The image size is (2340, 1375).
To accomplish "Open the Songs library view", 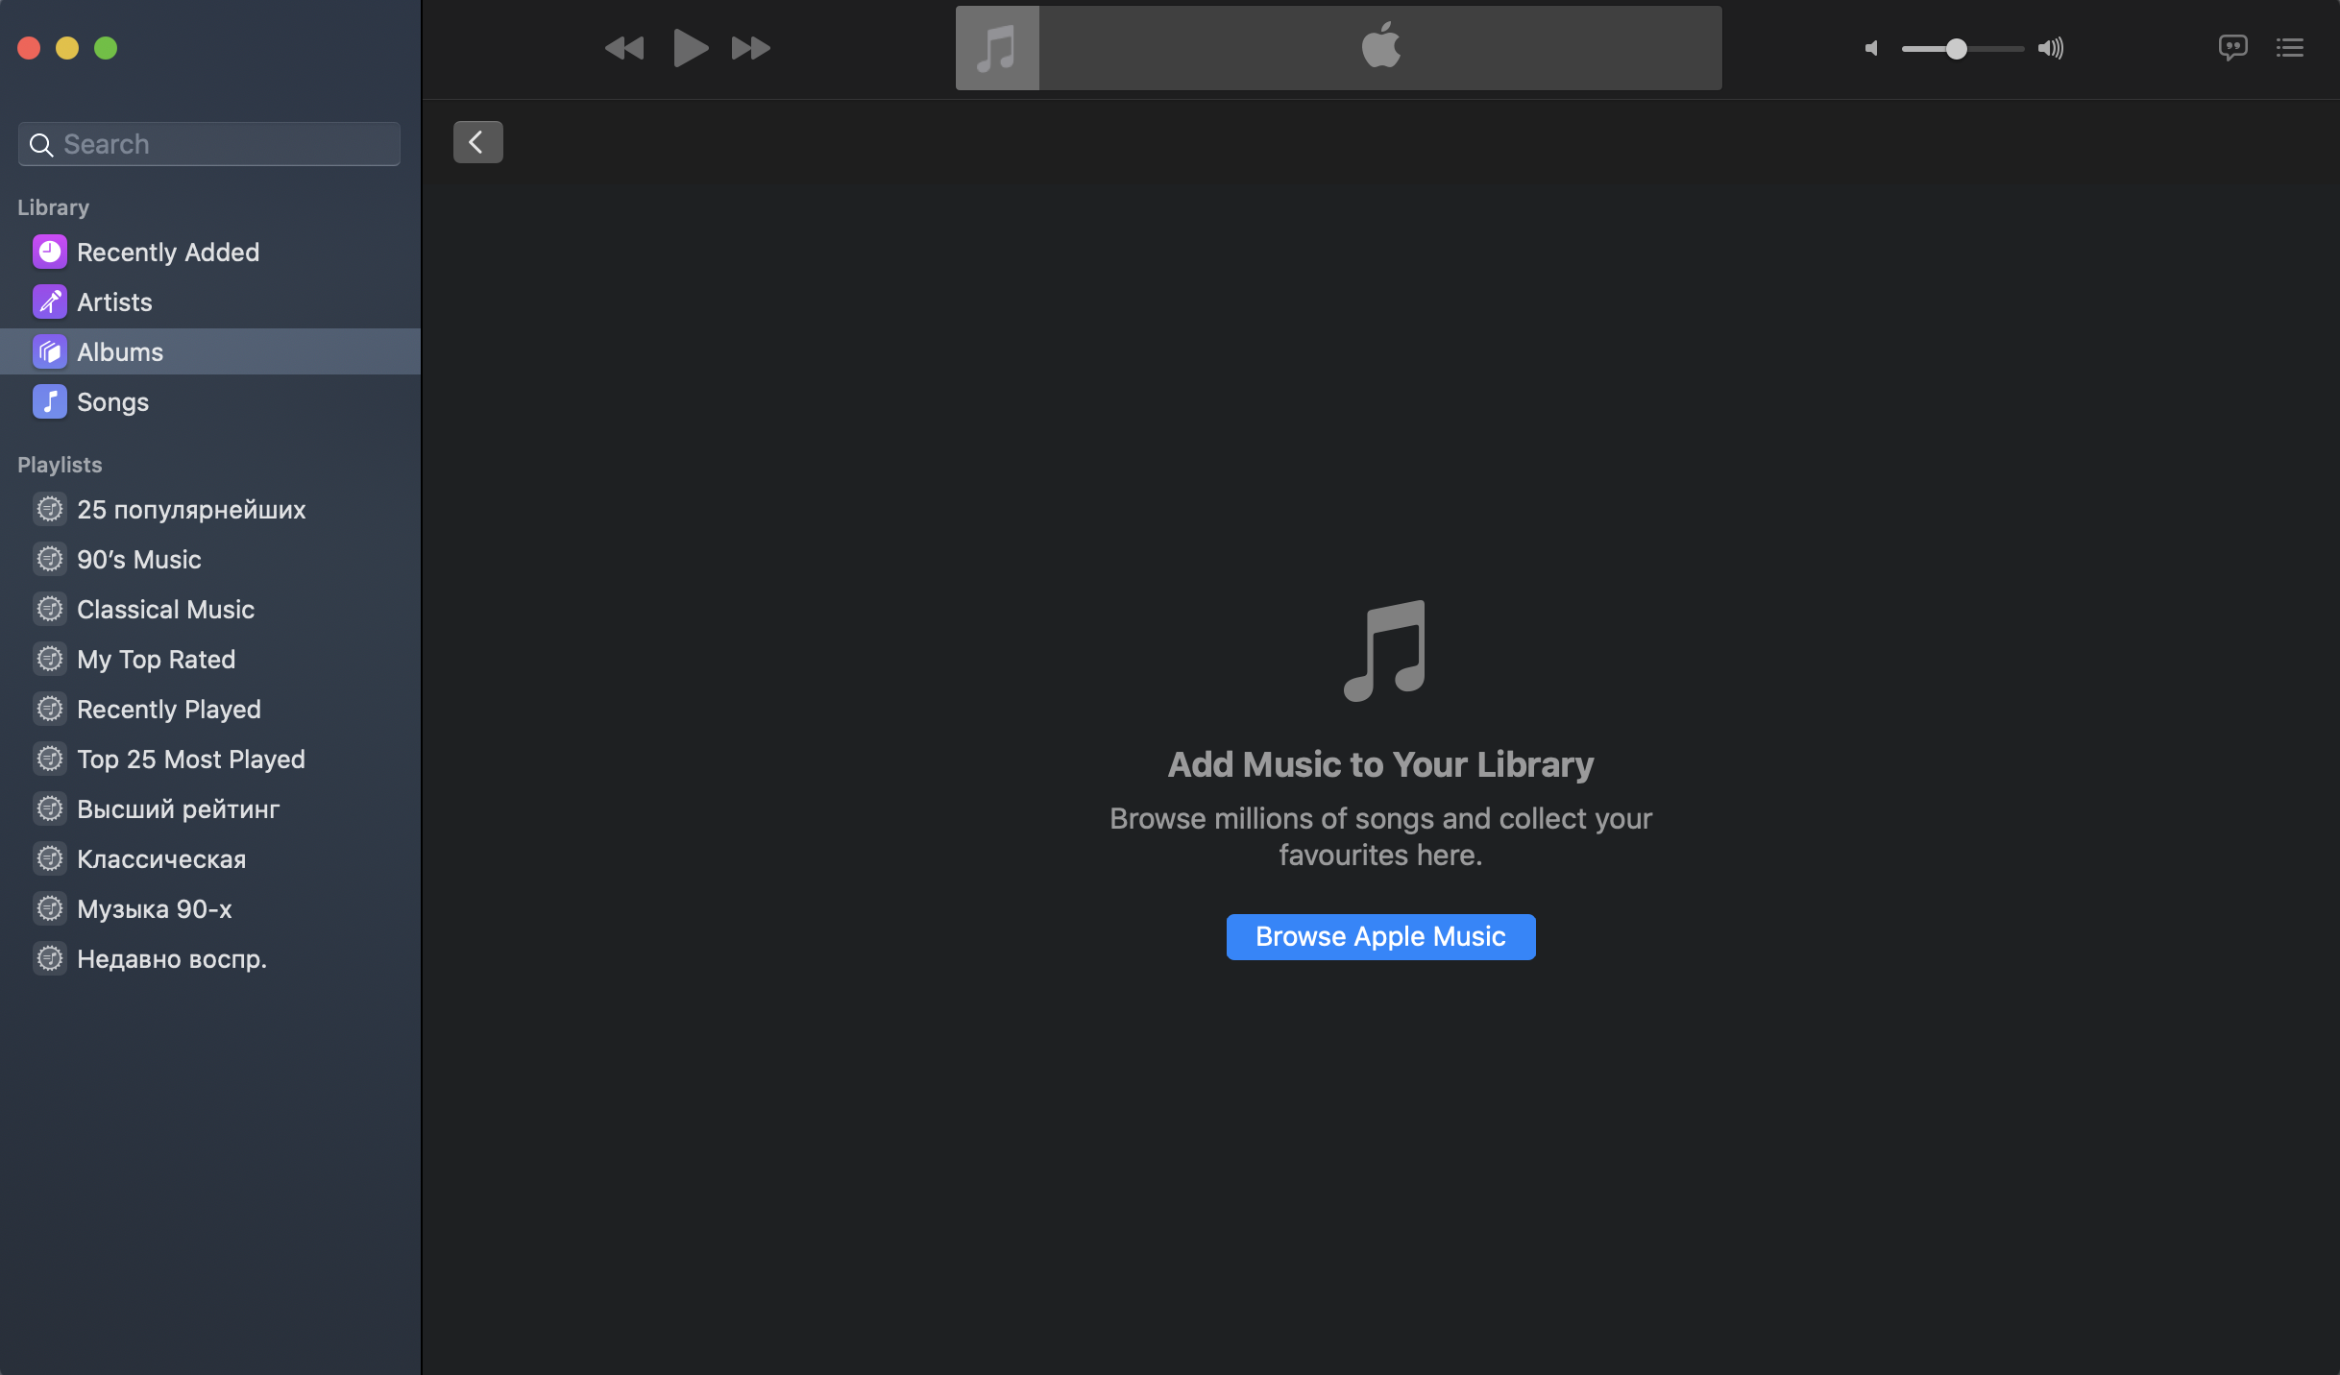I will coord(112,402).
